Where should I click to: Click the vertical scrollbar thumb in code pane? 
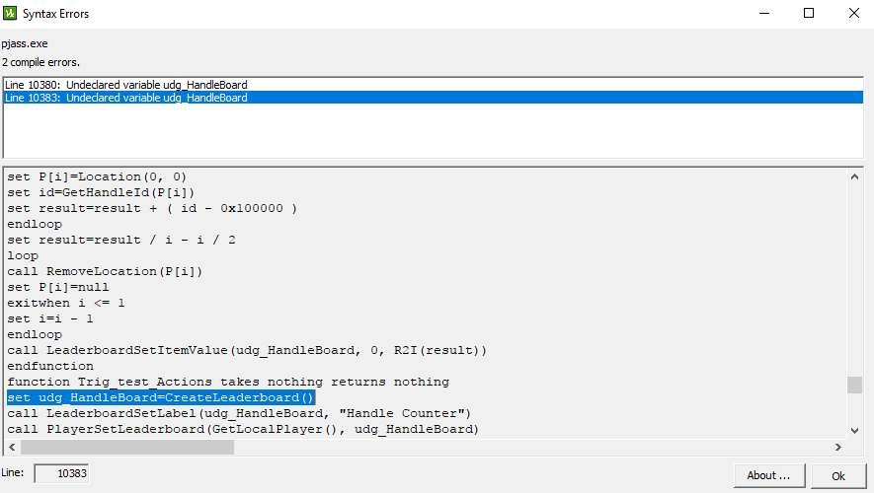854,385
